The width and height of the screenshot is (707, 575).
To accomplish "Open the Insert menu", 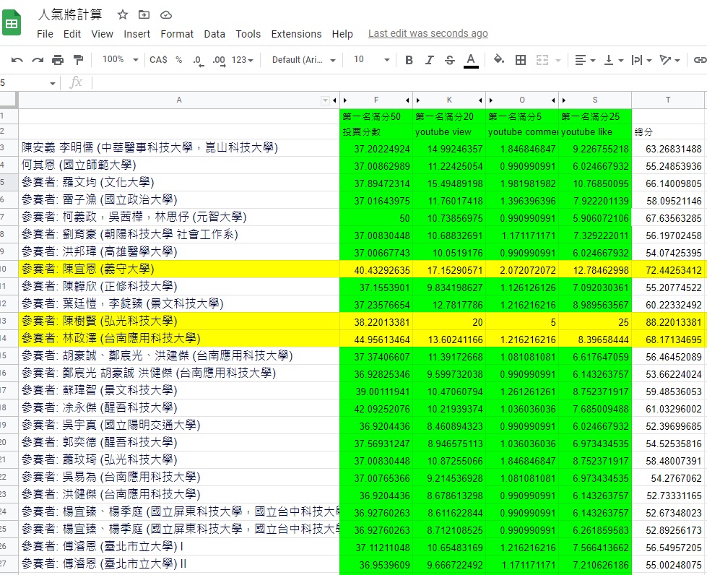I will (136, 34).
